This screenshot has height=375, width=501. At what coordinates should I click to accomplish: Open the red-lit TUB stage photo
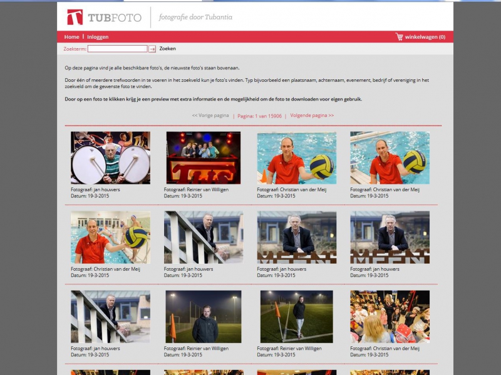pyautogui.click(x=203, y=157)
